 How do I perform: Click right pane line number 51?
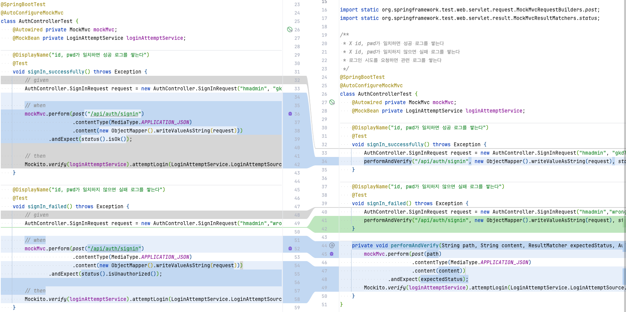tap(324, 304)
